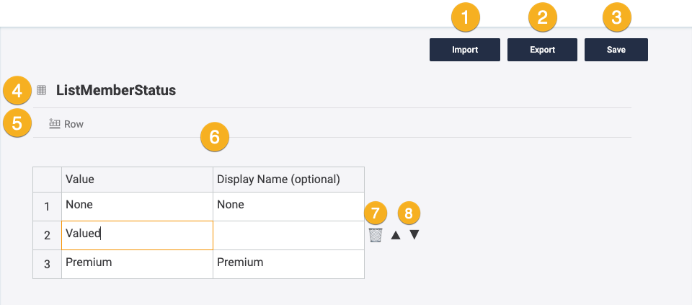
Task: Click the table icon beside ListMemberStatus
Action: pos(42,90)
